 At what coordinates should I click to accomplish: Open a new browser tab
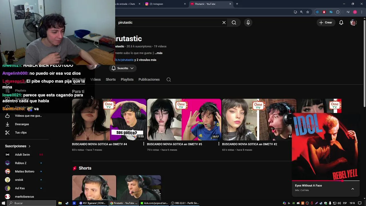click(x=237, y=4)
